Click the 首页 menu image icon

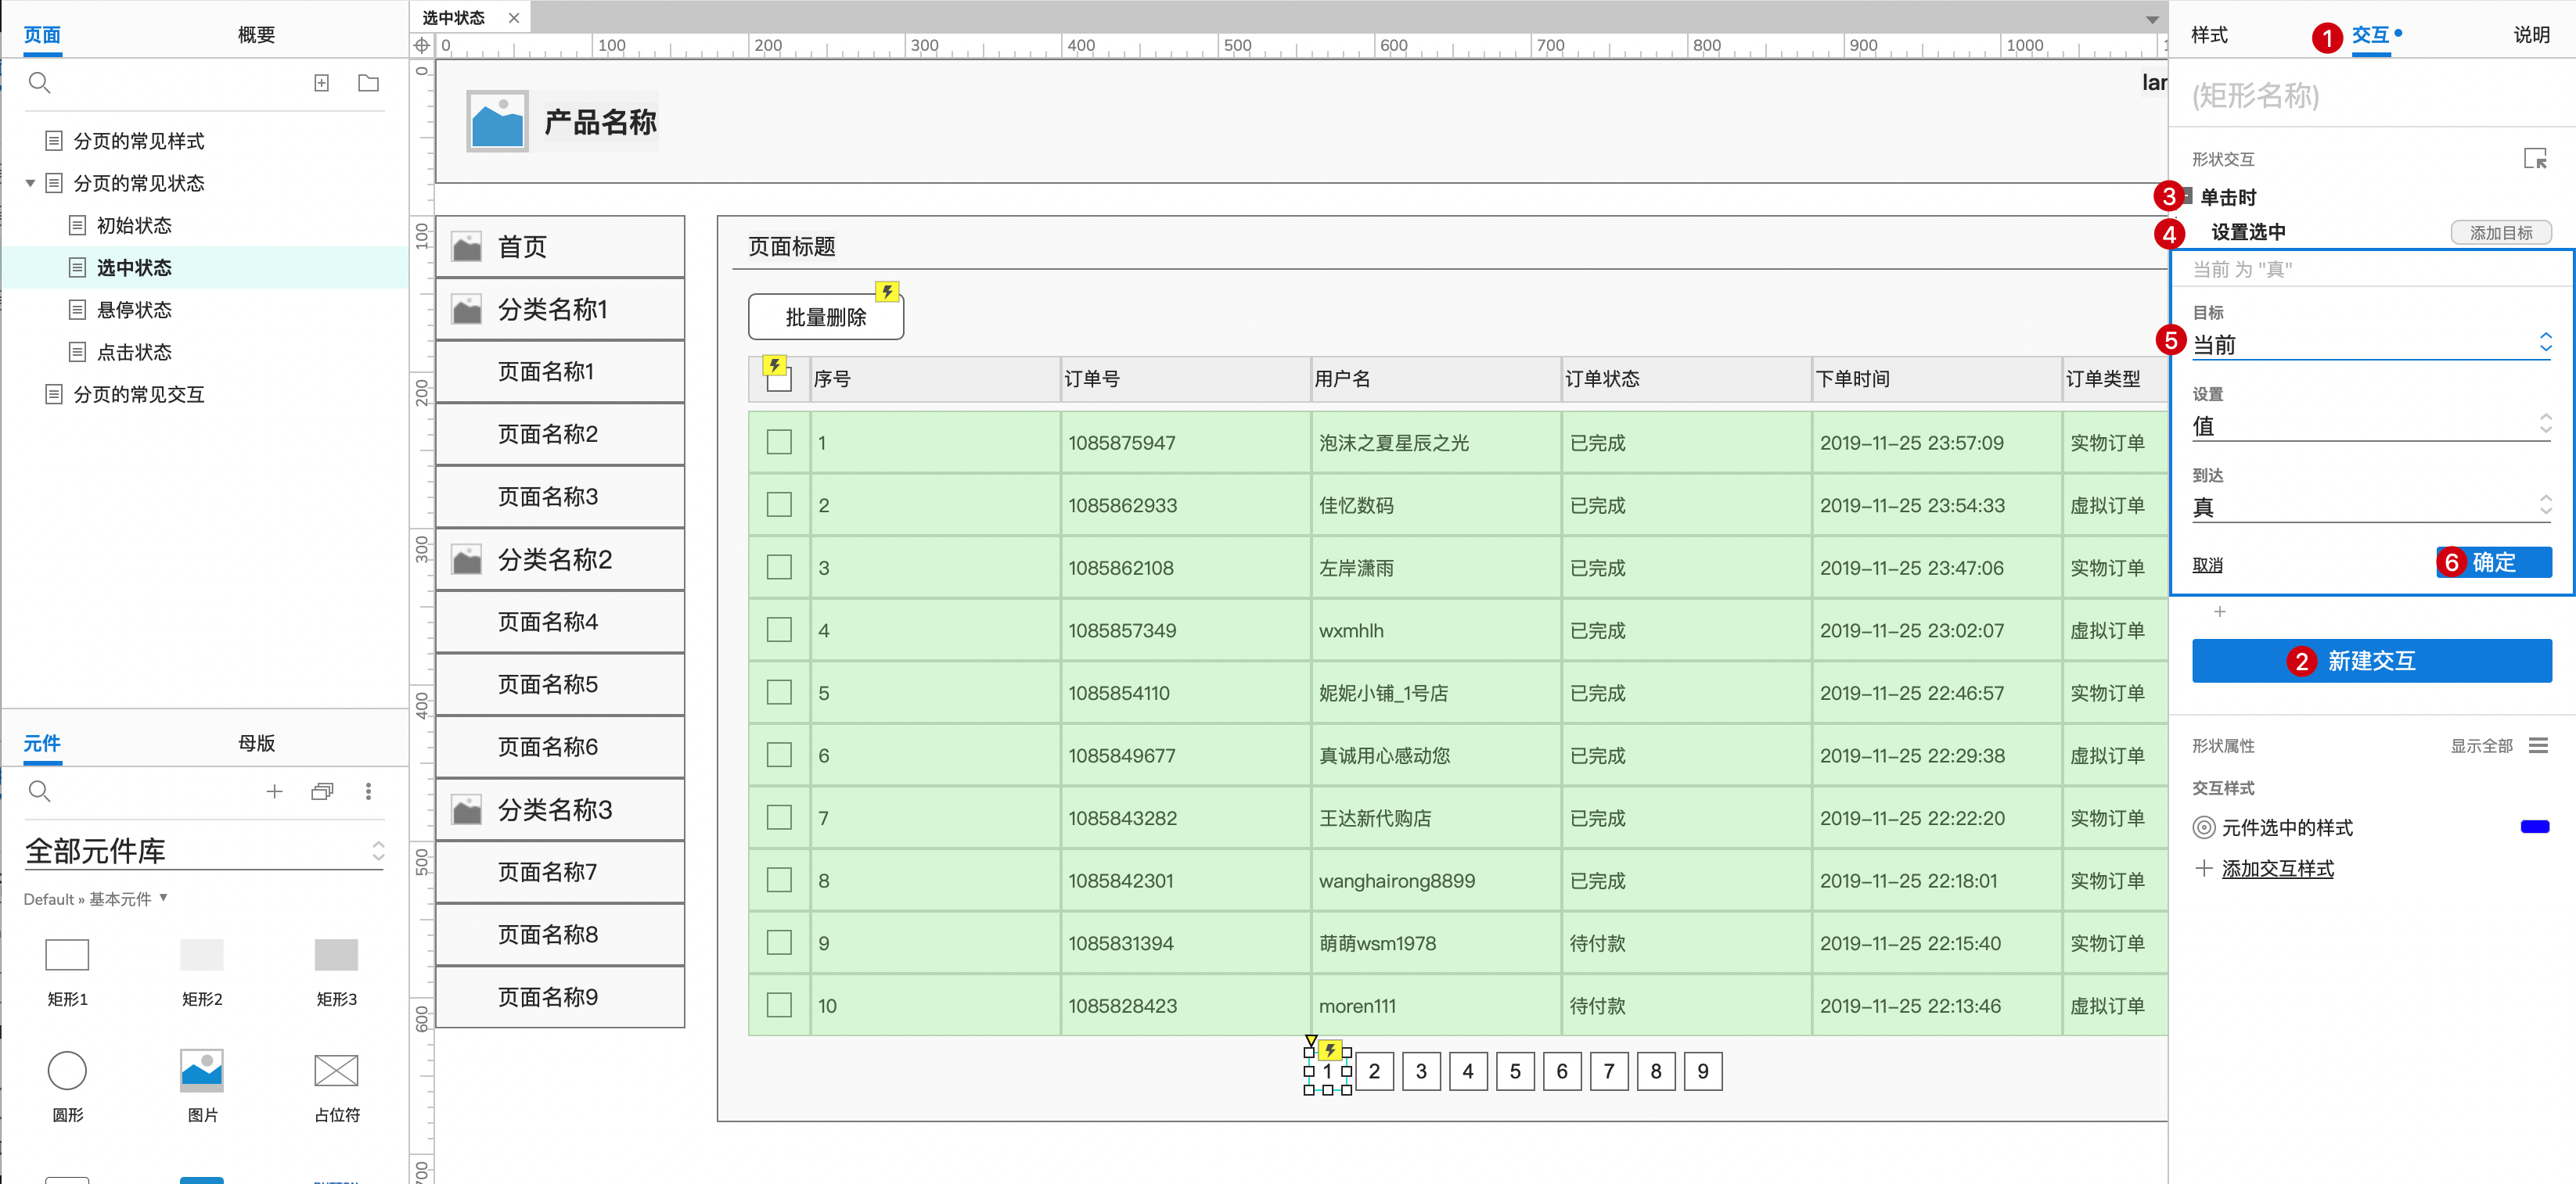coord(467,247)
